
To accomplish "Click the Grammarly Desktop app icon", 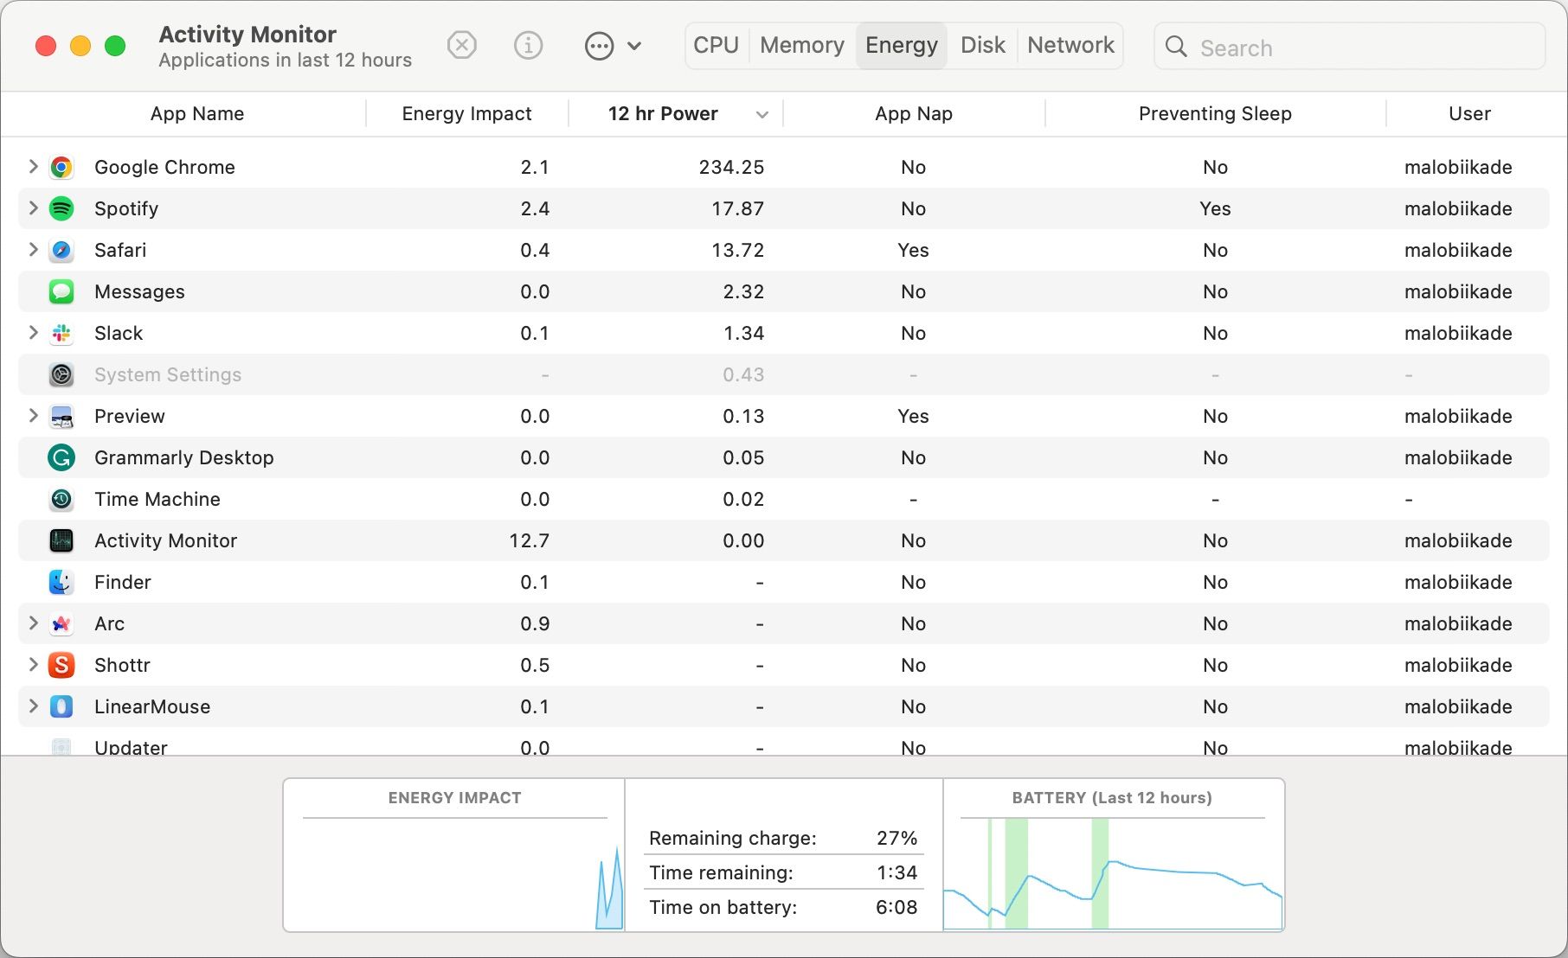I will (x=61, y=457).
